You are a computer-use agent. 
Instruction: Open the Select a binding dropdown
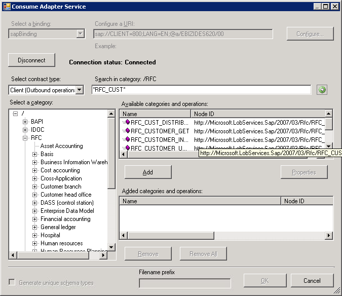tap(80, 33)
